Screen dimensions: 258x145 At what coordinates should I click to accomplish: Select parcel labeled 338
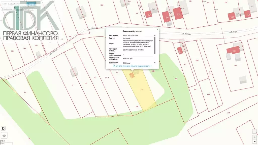click(176, 79)
